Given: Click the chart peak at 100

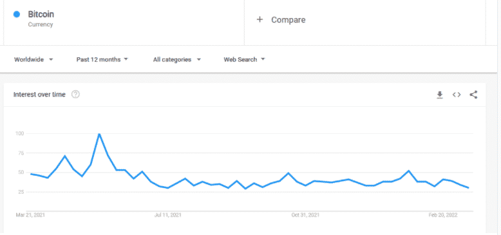Looking at the screenshot, I should pos(99,134).
